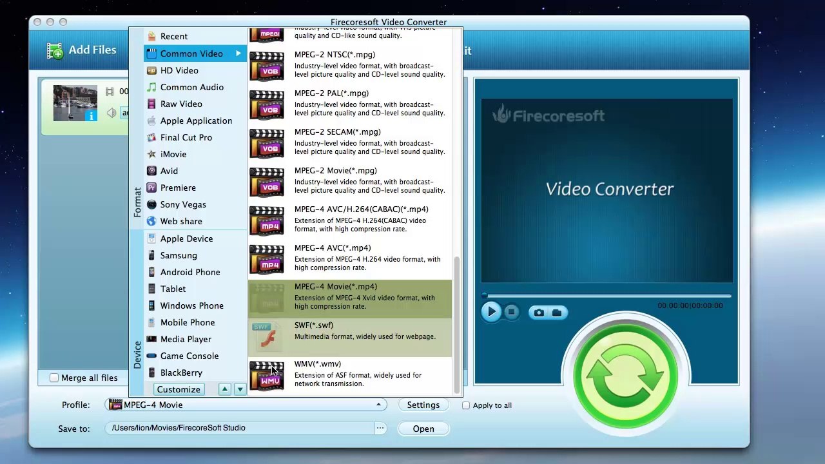The width and height of the screenshot is (825, 464).
Task: Enable Merge all files checkbox
Action: [x=54, y=378]
